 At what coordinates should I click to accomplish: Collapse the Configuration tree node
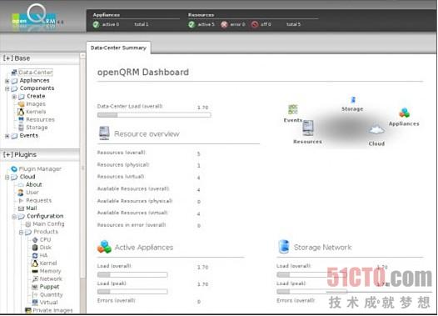14,217
